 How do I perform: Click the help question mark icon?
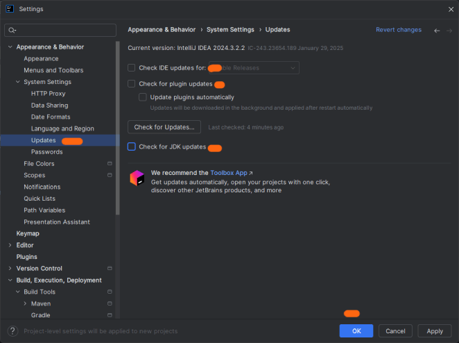point(12,331)
